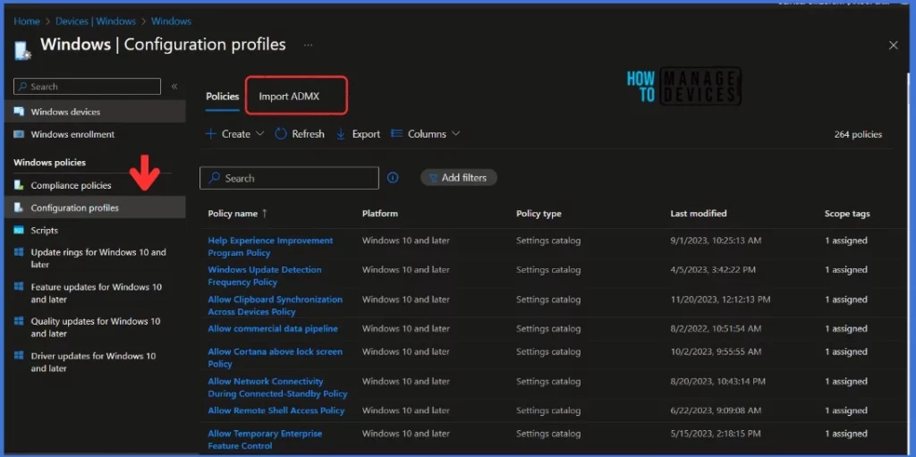Open Driver updates for Windows 10 and later
916x457 pixels.
pos(95,361)
